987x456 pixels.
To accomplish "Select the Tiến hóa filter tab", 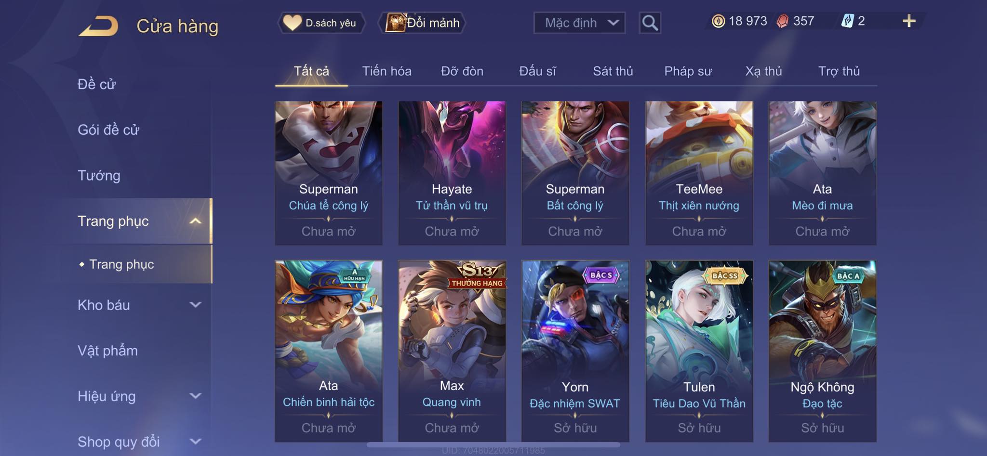I will pos(387,71).
